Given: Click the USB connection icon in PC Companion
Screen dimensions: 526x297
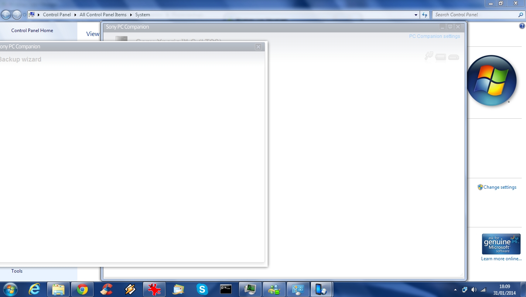Looking at the screenshot, I should coord(429,56).
